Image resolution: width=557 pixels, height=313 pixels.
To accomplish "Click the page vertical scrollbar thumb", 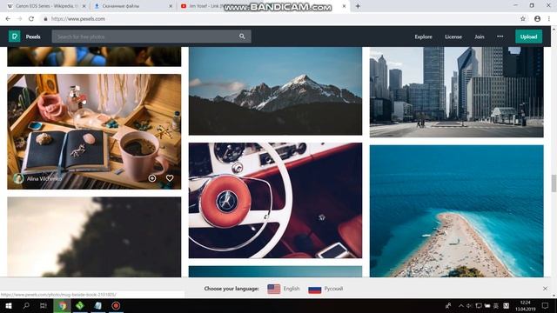I will click(x=554, y=183).
